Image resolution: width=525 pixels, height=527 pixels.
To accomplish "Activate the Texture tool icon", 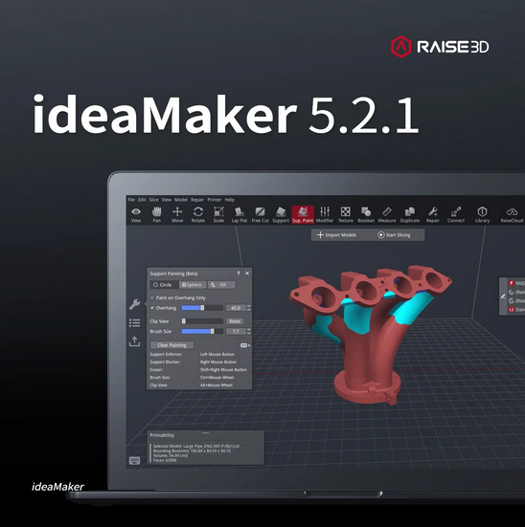I will pos(346,214).
